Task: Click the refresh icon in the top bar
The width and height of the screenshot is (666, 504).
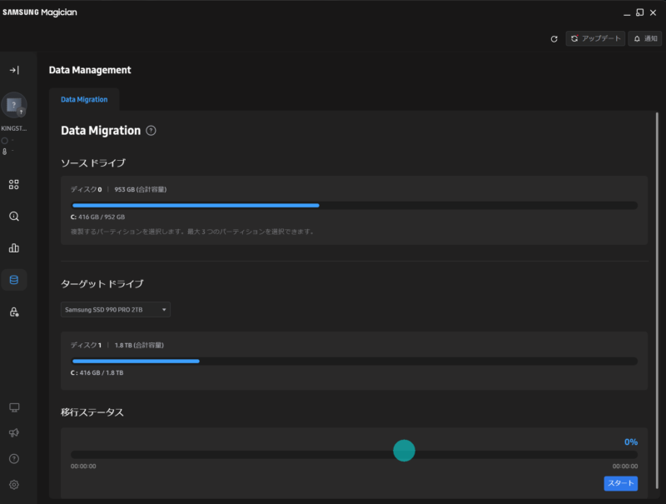Action: click(x=554, y=38)
